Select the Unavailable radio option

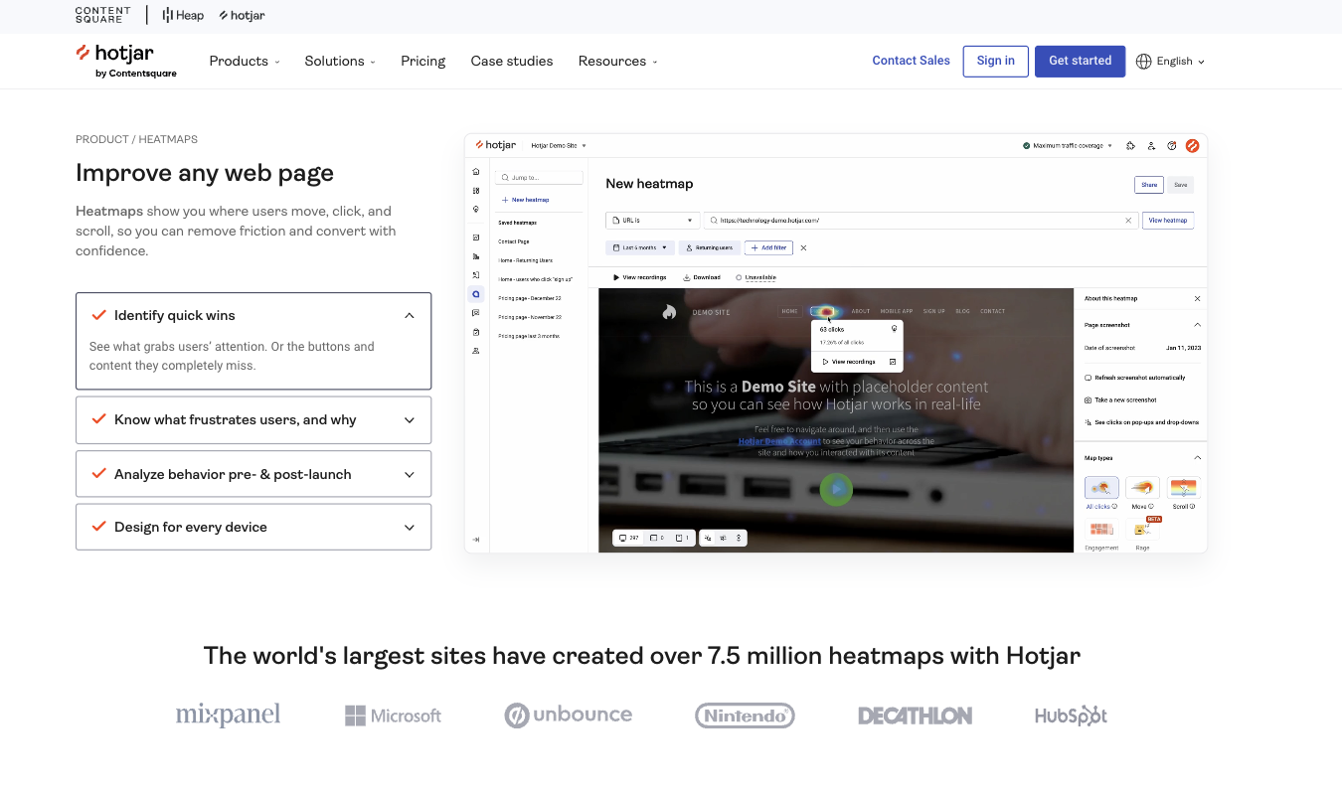[x=739, y=277]
